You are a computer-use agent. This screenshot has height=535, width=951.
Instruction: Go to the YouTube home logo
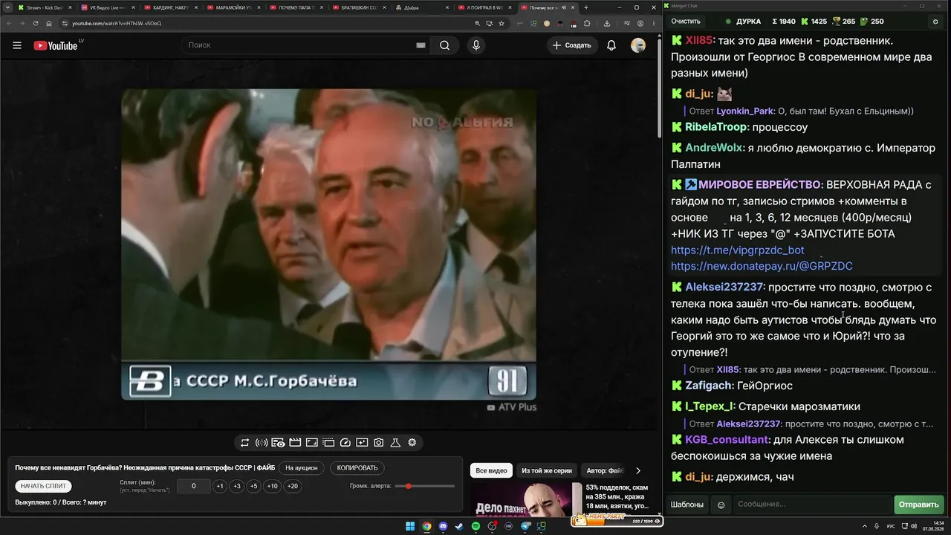point(56,45)
